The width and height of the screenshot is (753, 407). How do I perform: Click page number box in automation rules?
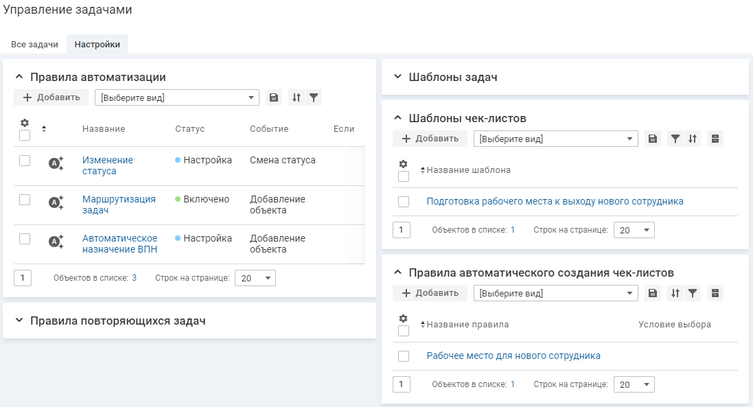(23, 278)
